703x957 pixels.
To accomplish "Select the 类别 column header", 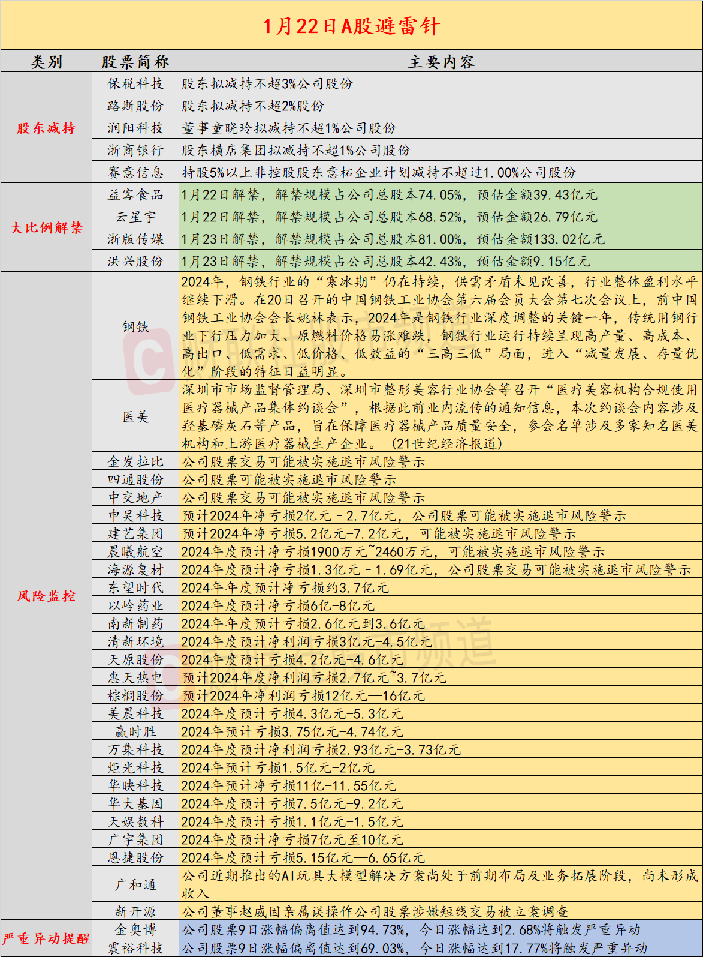I will click(46, 62).
